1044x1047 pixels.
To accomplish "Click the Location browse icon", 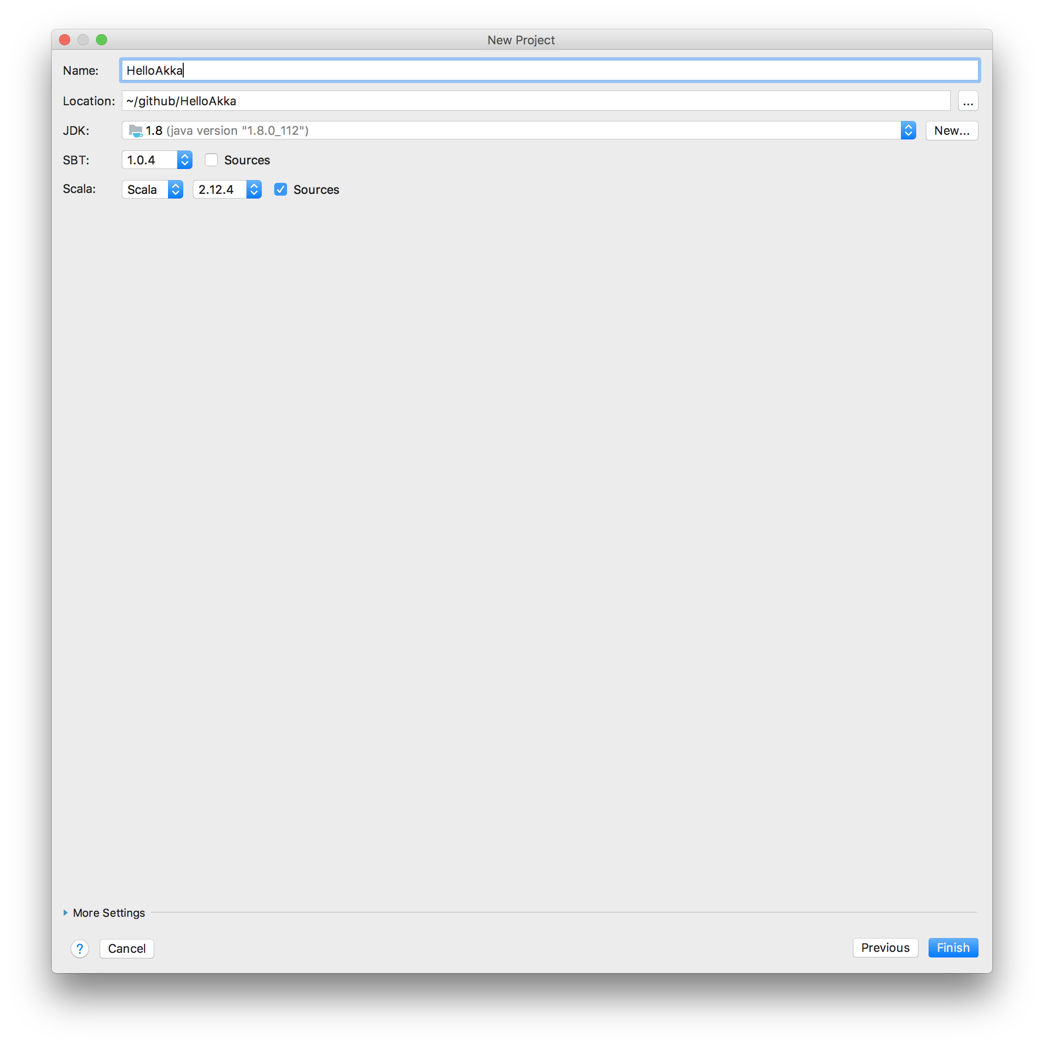I will 967,102.
